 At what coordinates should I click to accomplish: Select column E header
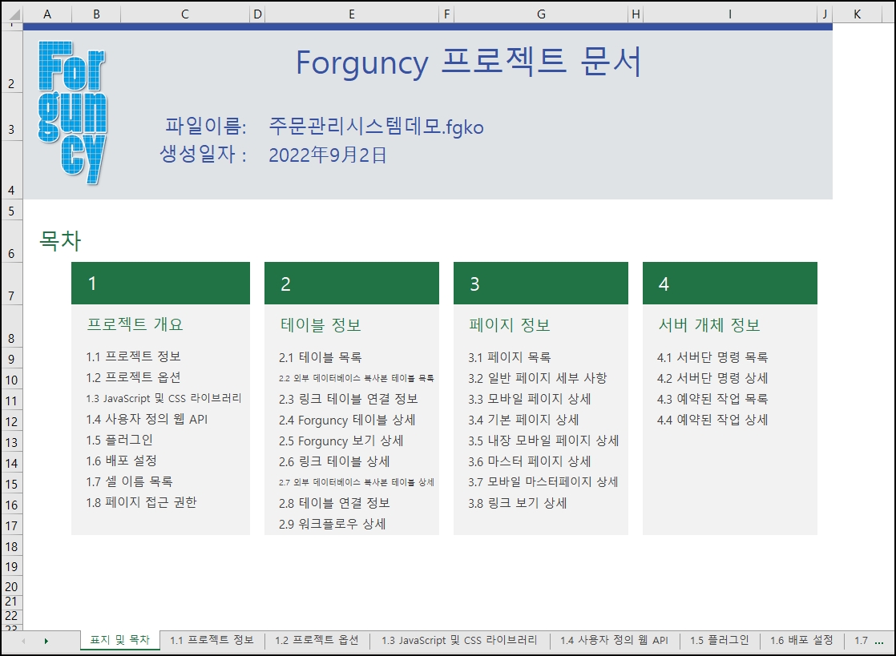[x=352, y=14]
